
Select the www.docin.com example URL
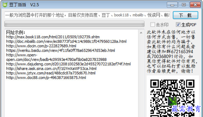click(x=41, y=46)
